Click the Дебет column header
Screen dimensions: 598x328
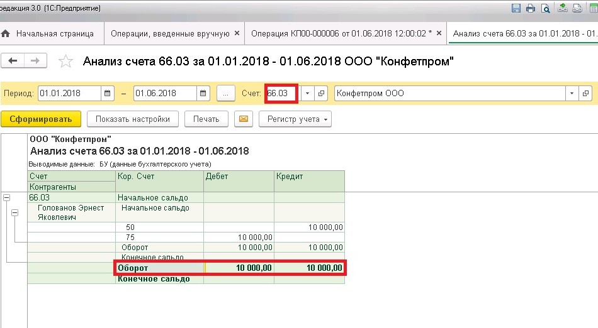239,182
